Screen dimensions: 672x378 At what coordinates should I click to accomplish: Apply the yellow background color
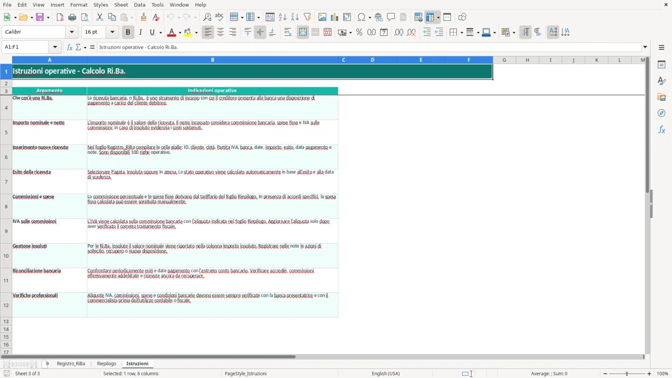point(189,32)
